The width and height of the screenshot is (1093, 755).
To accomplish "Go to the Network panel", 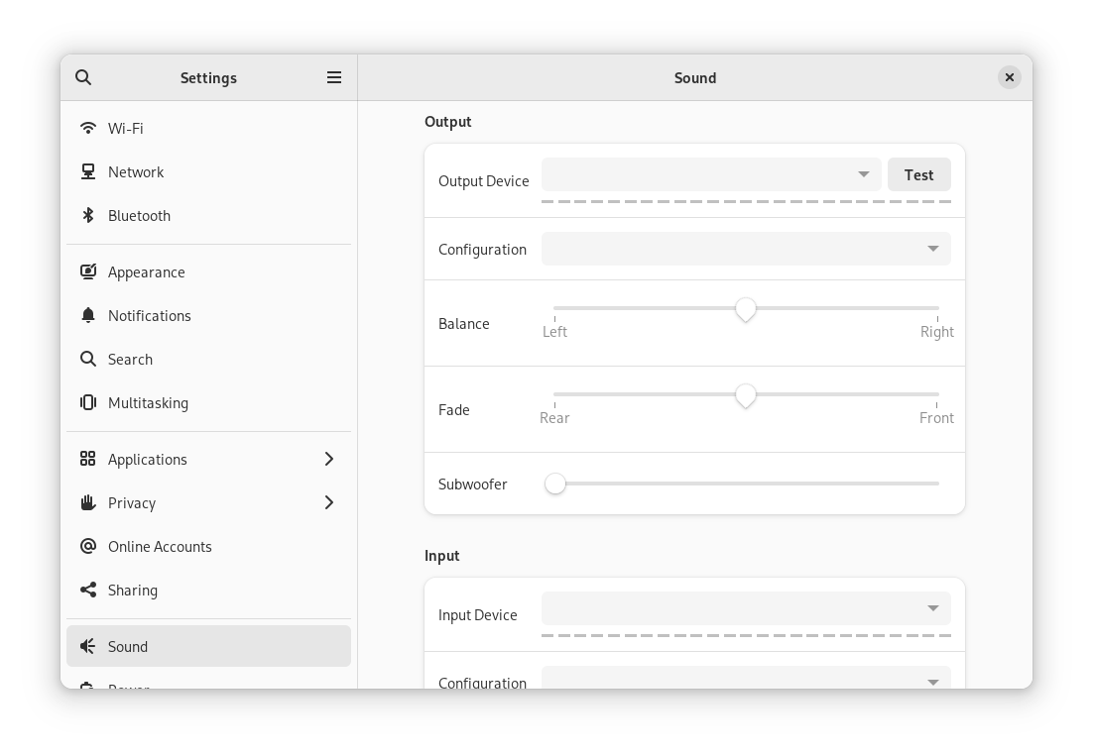I will click(x=208, y=172).
